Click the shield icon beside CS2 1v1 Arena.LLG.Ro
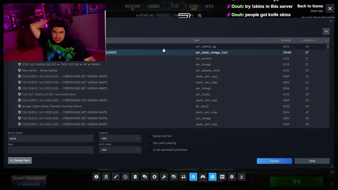This screenshot has width=338, height=190. pos(20,94)
